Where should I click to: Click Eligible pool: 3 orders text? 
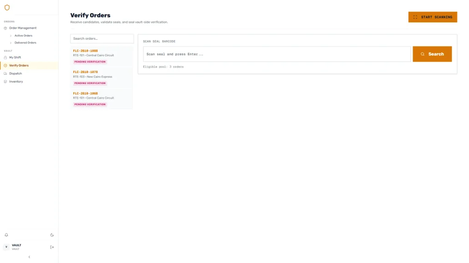pos(164,67)
